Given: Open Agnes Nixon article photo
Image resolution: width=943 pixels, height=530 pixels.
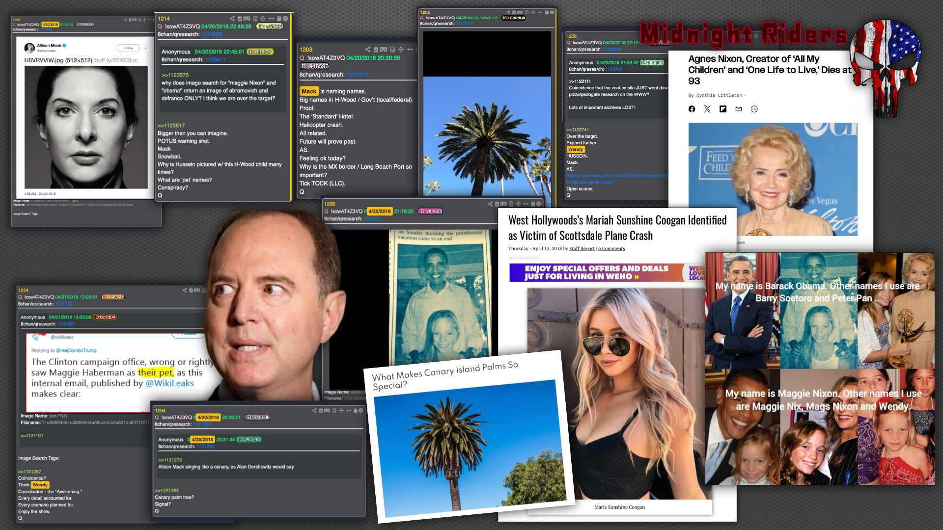Looking at the screenshot, I should tap(773, 179).
